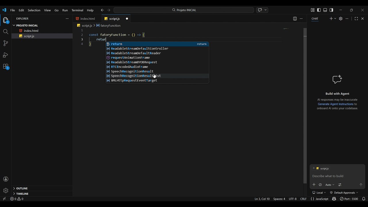The width and height of the screenshot is (368, 207).
Task: Go back with the left arrow
Action: 102,10
